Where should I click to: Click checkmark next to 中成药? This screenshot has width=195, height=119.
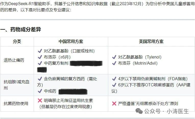[x=40, y=91]
